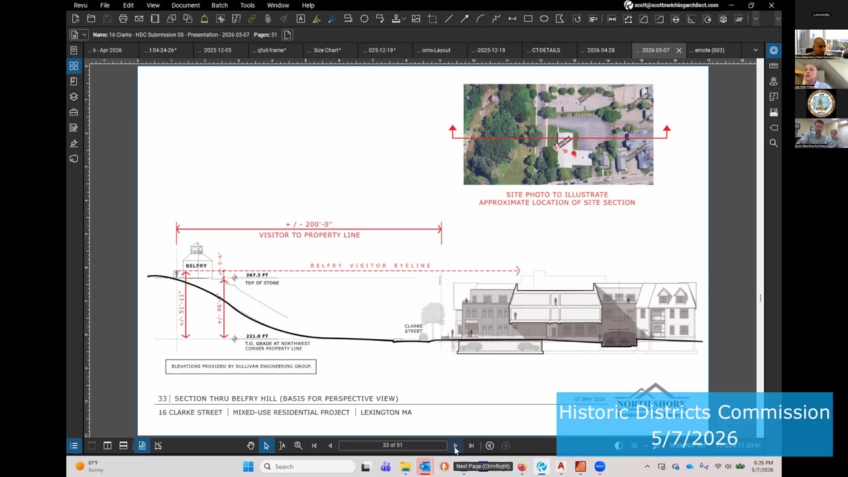Click the Email envelope icon
The image size is (848, 477).
click(x=139, y=19)
